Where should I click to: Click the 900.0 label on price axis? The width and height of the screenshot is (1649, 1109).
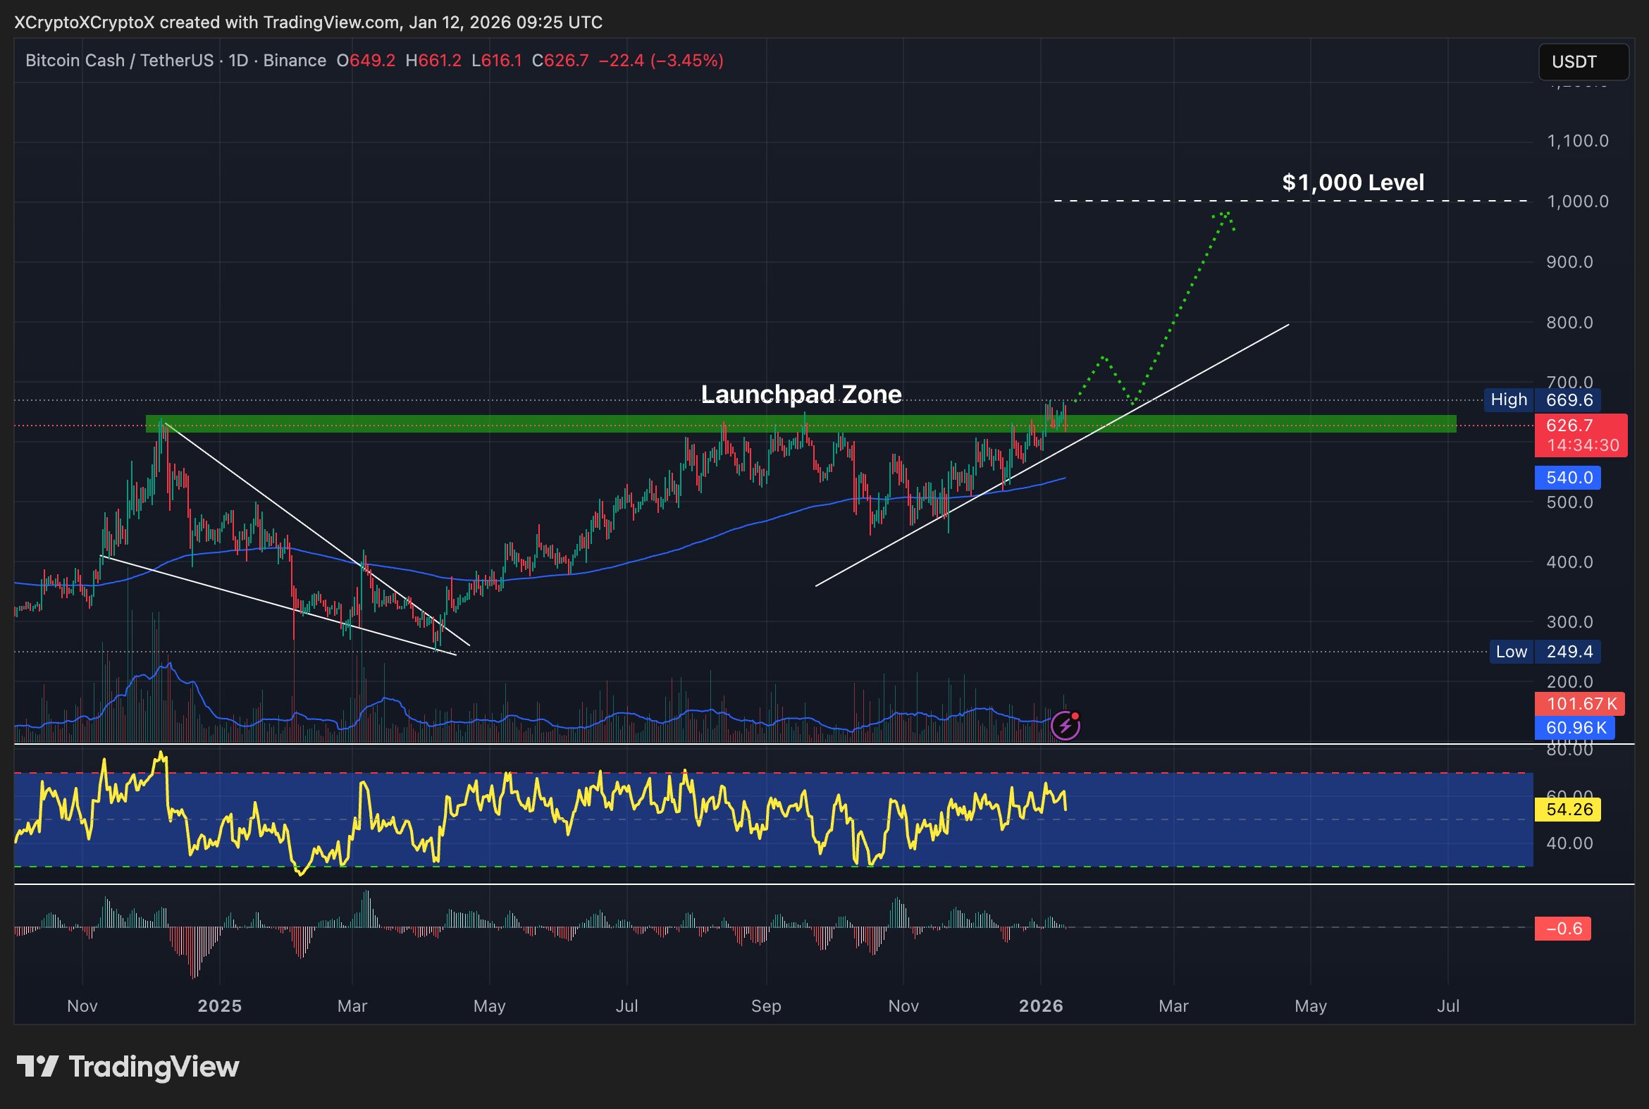(x=1570, y=262)
